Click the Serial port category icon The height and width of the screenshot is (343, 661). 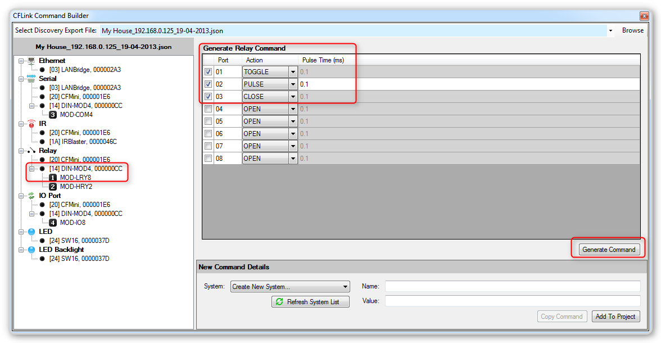point(31,79)
